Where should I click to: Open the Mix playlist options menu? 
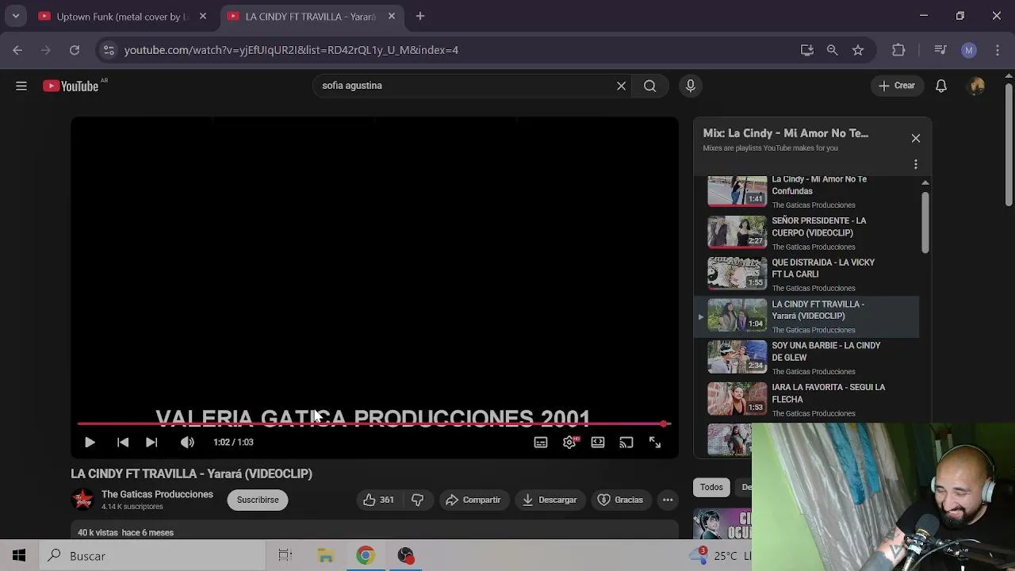(916, 164)
